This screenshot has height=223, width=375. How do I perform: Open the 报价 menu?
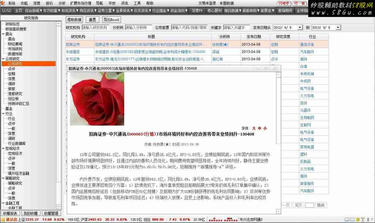(x=50, y=3)
